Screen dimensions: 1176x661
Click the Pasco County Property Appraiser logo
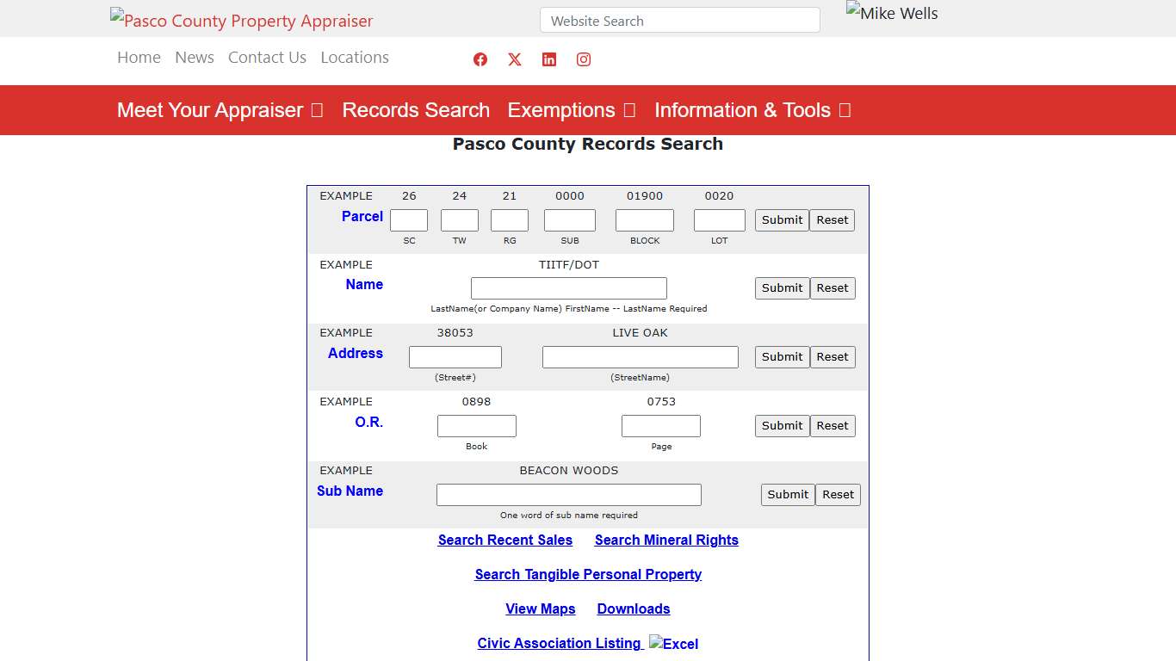(241, 20)
